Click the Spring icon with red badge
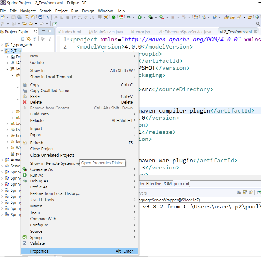The height and width of the screenshot is (257, 261). [x=121, y=17]
